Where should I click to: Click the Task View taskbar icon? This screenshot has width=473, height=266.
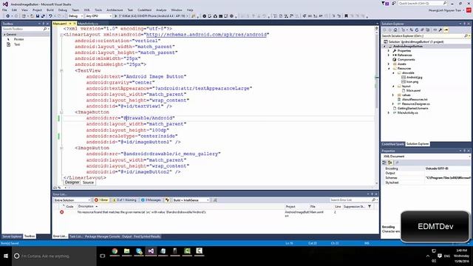[103, 256]
